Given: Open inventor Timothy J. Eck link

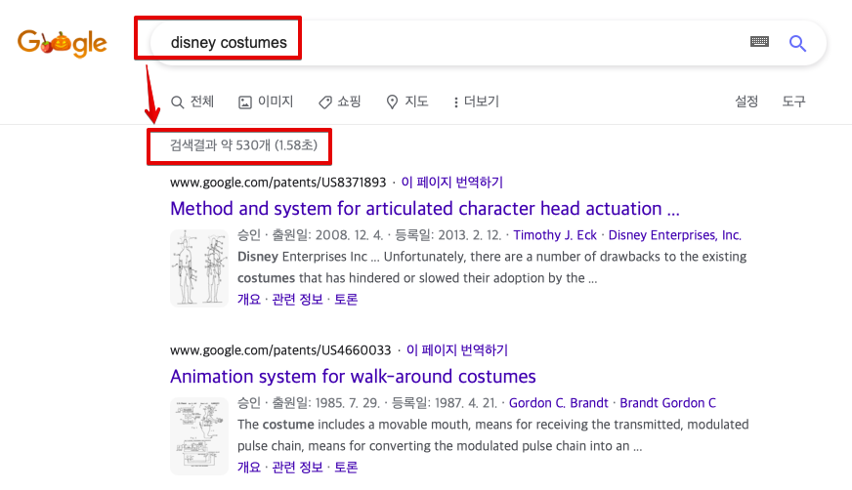Looking at the screenshot, I should click(555, 235).
